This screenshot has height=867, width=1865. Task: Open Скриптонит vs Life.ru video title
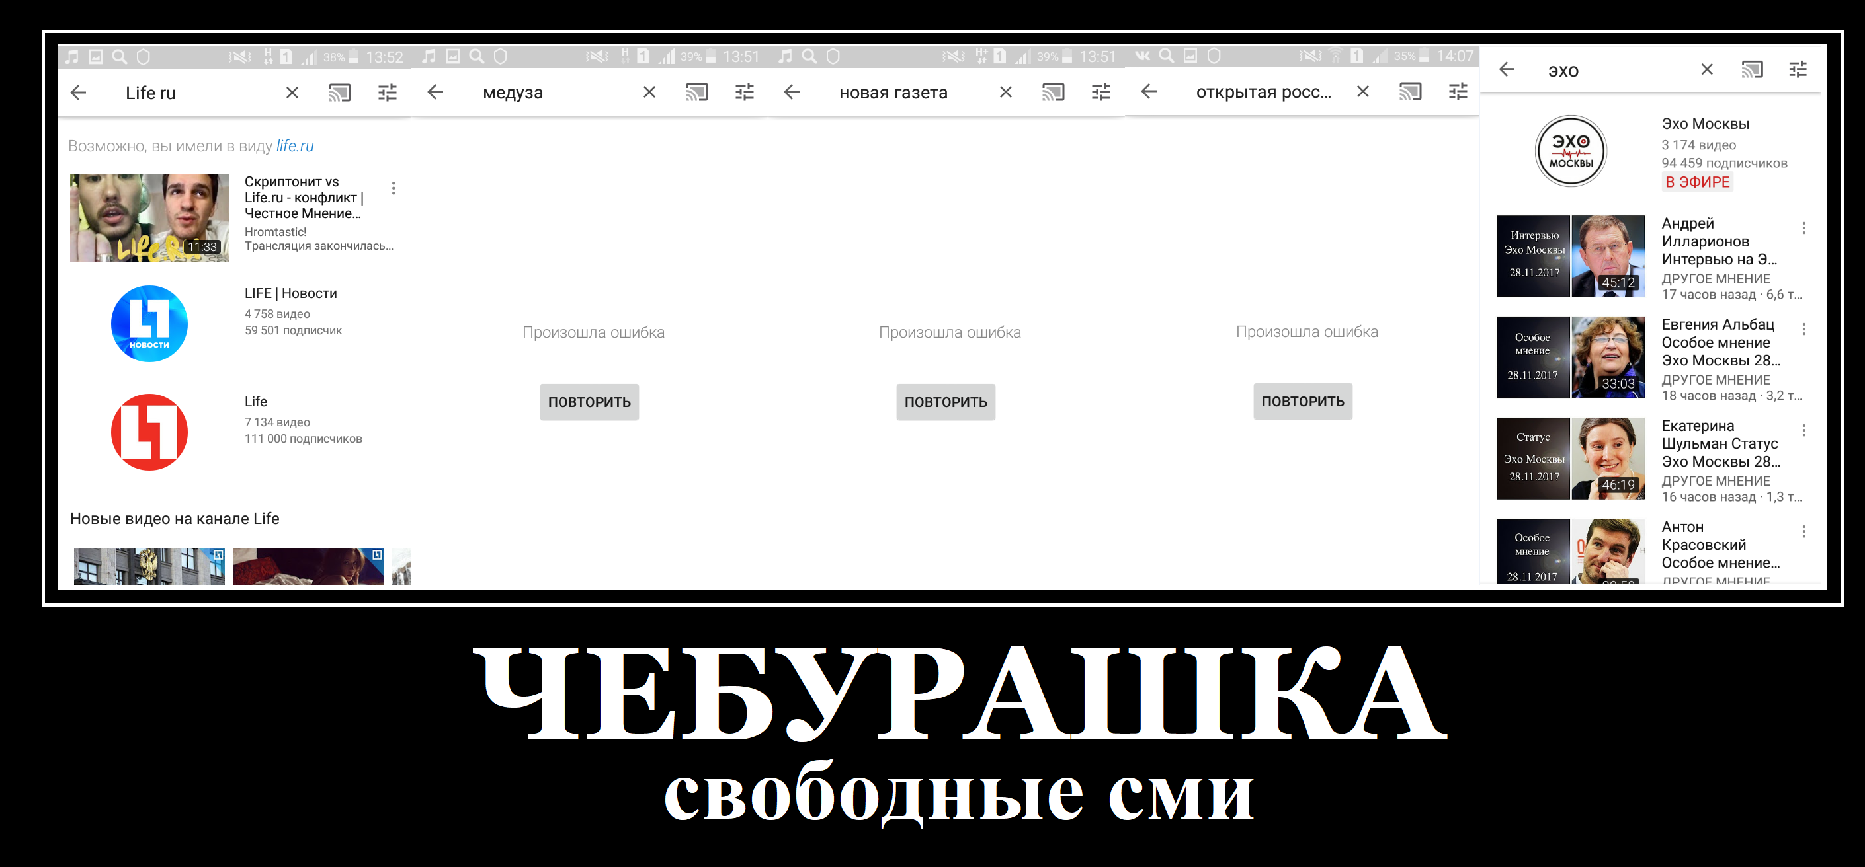tap(304, 198)
